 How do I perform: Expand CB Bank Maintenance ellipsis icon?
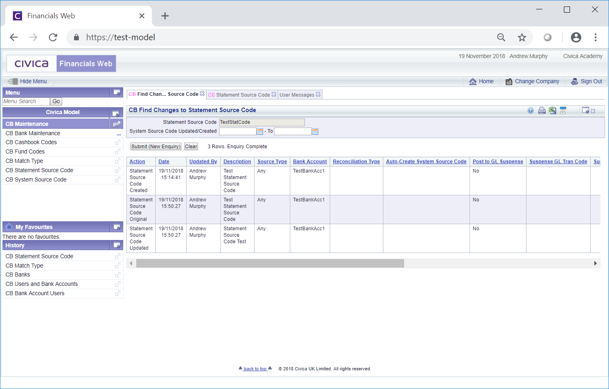tap(119, 134)
